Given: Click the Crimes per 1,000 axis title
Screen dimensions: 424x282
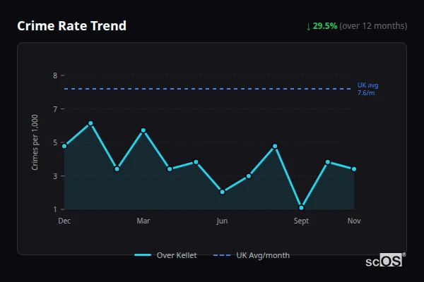Looking at the screenshot, I should (35, 142).
